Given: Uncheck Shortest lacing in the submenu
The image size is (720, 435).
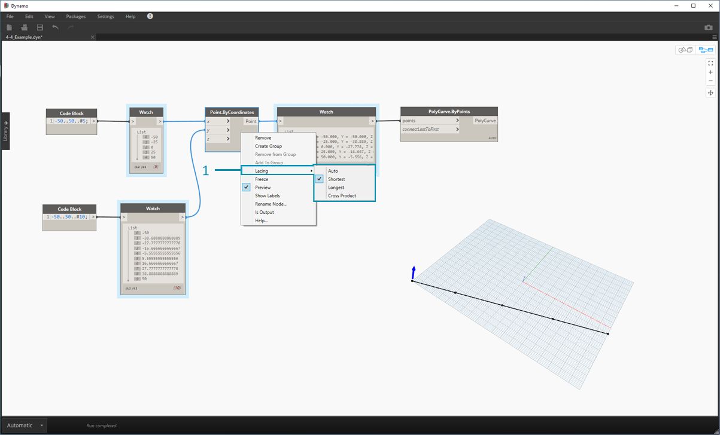Looking at the screenshot, I should point(319,179).
